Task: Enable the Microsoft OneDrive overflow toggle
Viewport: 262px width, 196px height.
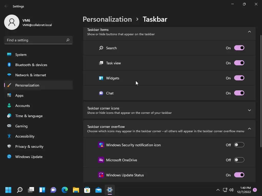Action: click(239, 160)
